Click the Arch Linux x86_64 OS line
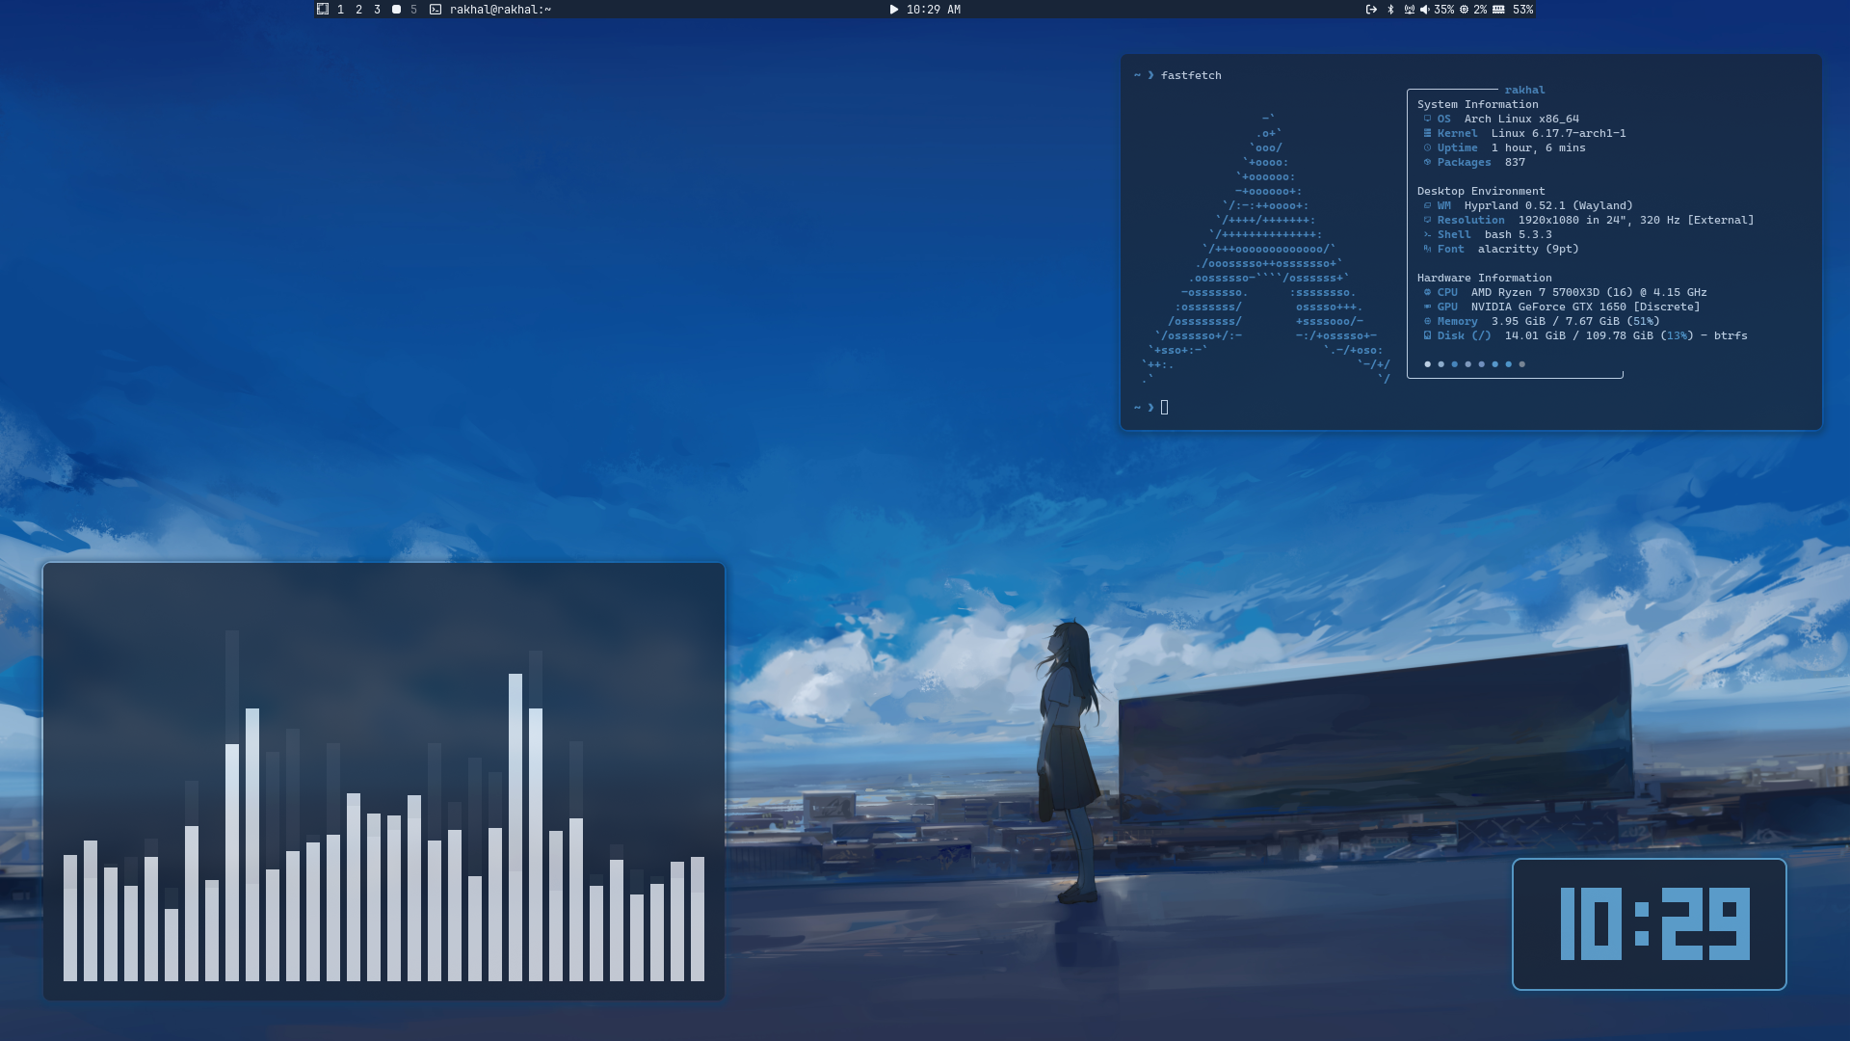1850x1041 pixels. (x=1501, y=119)
